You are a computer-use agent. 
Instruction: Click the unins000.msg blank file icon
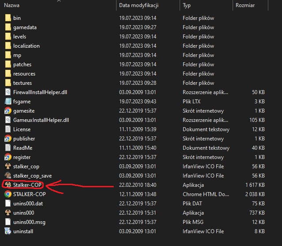8,222
